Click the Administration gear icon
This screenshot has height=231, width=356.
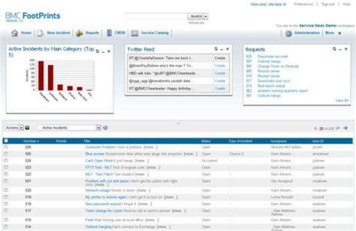[288, 33]
